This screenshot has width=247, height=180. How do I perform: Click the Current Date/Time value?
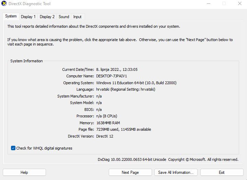tap(117, 69)
